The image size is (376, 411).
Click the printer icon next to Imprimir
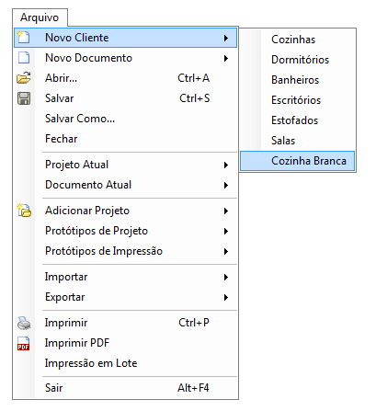(24, 323)
